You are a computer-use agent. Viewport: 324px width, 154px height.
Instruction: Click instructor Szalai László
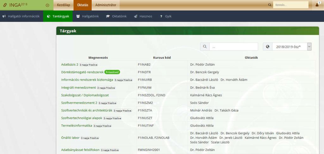(x=220, y=142)
